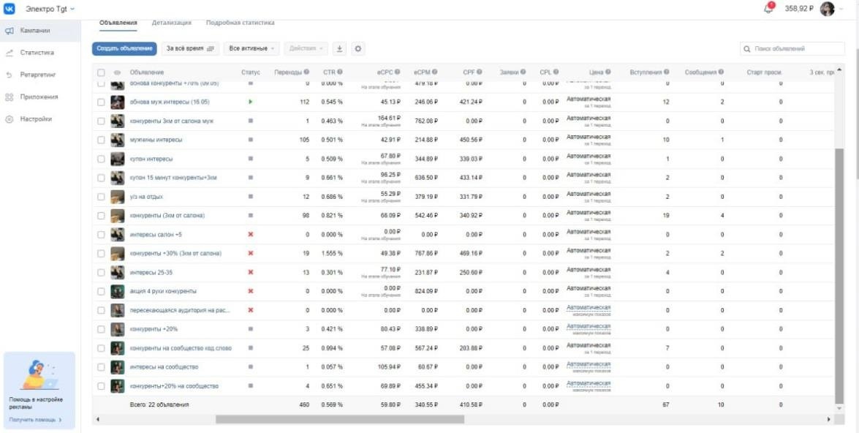Click the green play status icon
The height and width of the screenshot is (433, 859).
pos(250,102)
